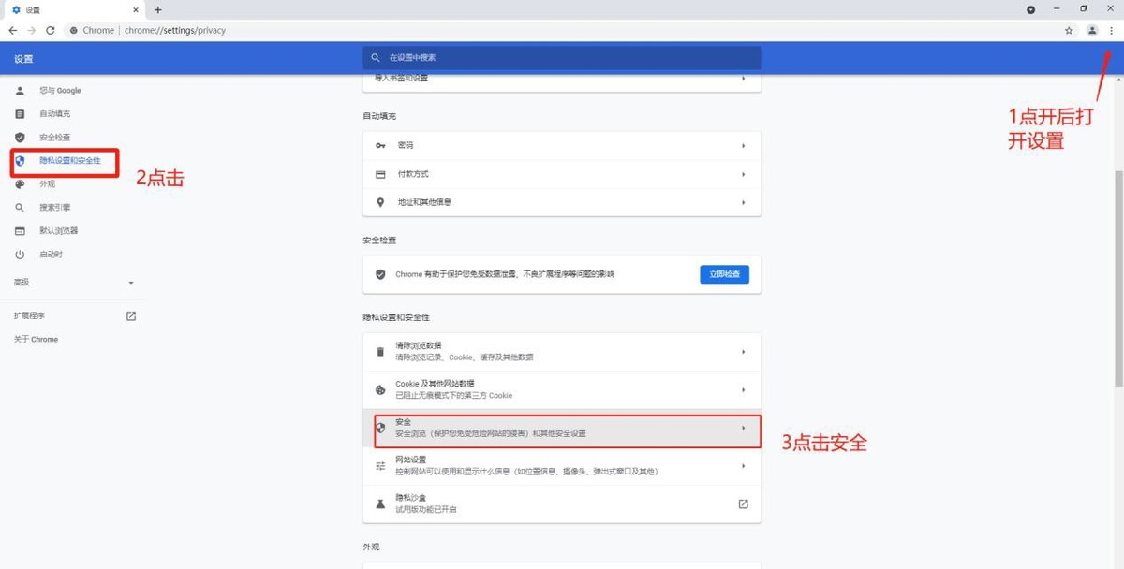Open 地址和其他信息 row
This screenshot has height=569, width=1124.
pyautogui.click(x=562, y=202)
